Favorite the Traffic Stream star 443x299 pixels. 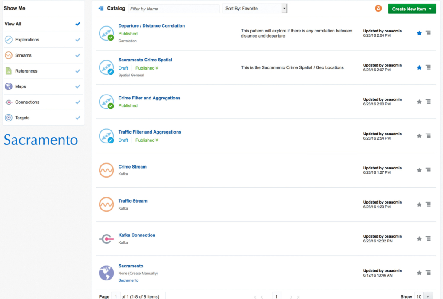pos(419,204)
